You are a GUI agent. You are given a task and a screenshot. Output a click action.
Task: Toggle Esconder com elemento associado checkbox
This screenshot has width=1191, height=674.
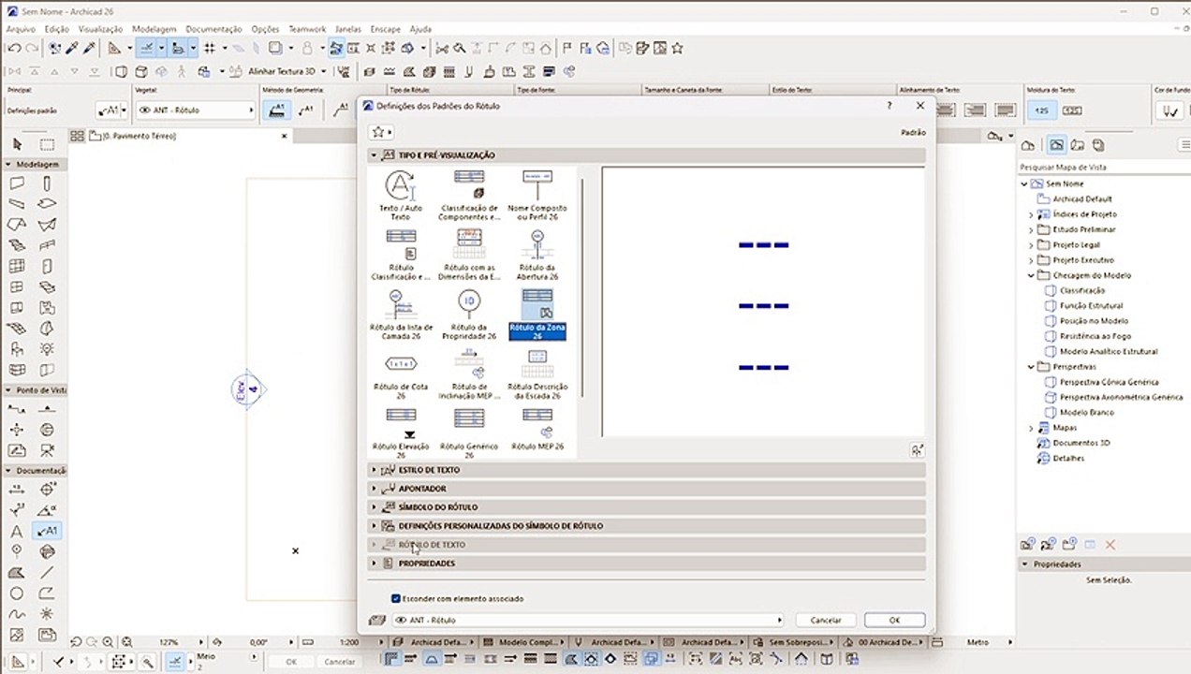[396, 598]
